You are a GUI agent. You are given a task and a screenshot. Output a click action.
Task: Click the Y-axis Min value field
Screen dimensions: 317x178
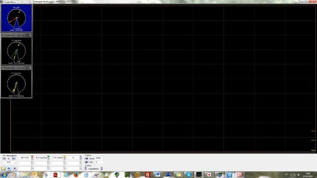point(99,162)
